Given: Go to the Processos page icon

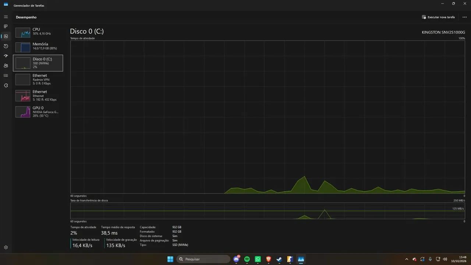Looking at the screenshot, I should [x=6, y=26].
